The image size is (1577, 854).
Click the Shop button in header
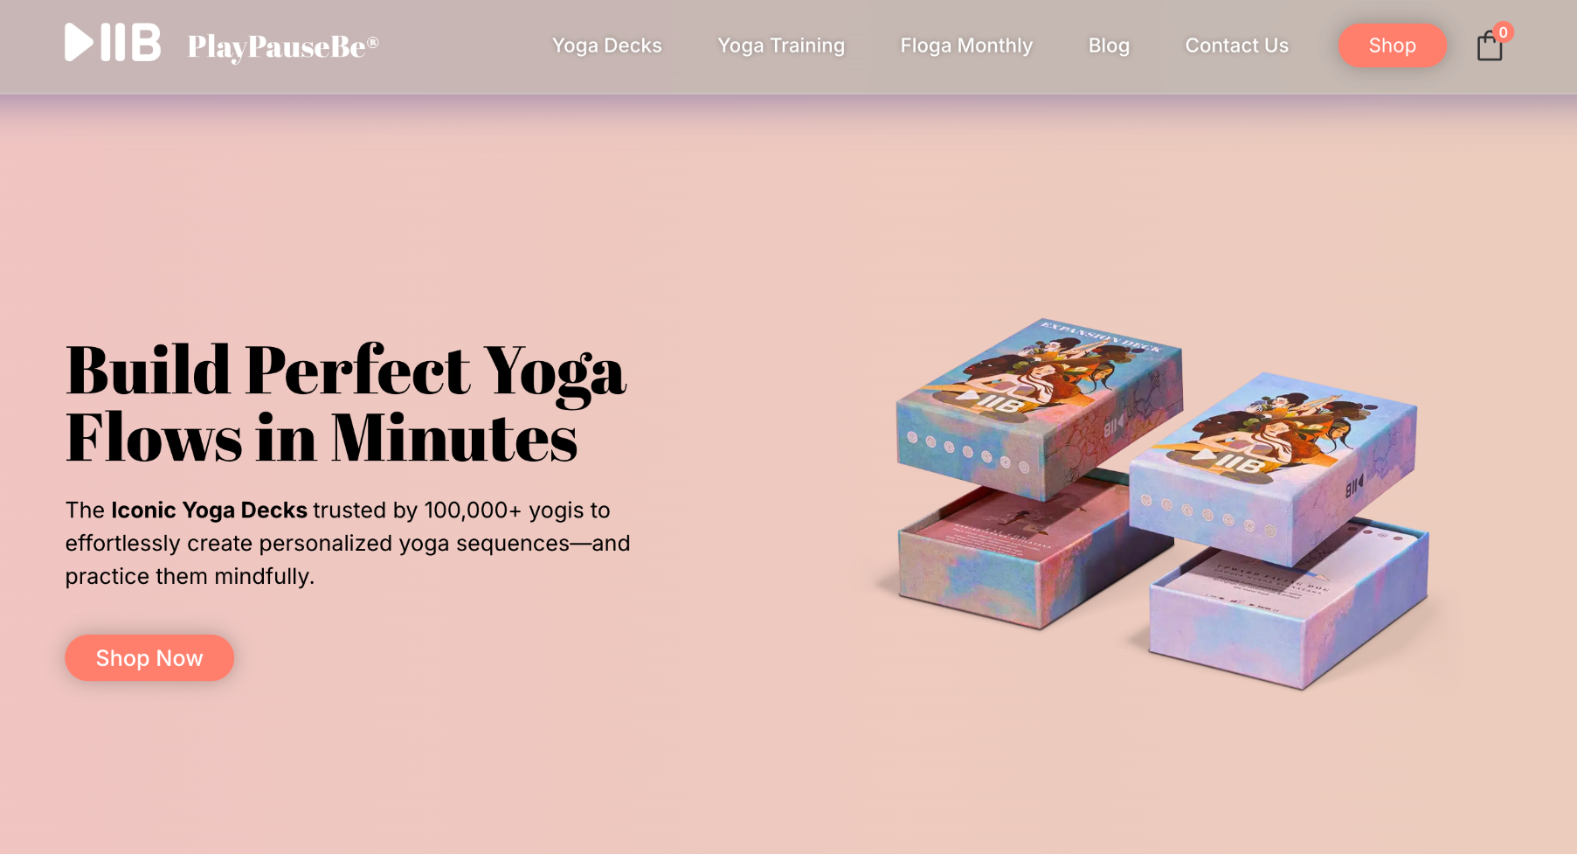click(x=1392, y=45)
